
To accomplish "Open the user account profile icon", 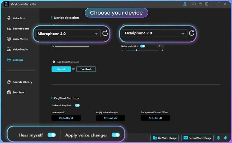I will 185,4.
